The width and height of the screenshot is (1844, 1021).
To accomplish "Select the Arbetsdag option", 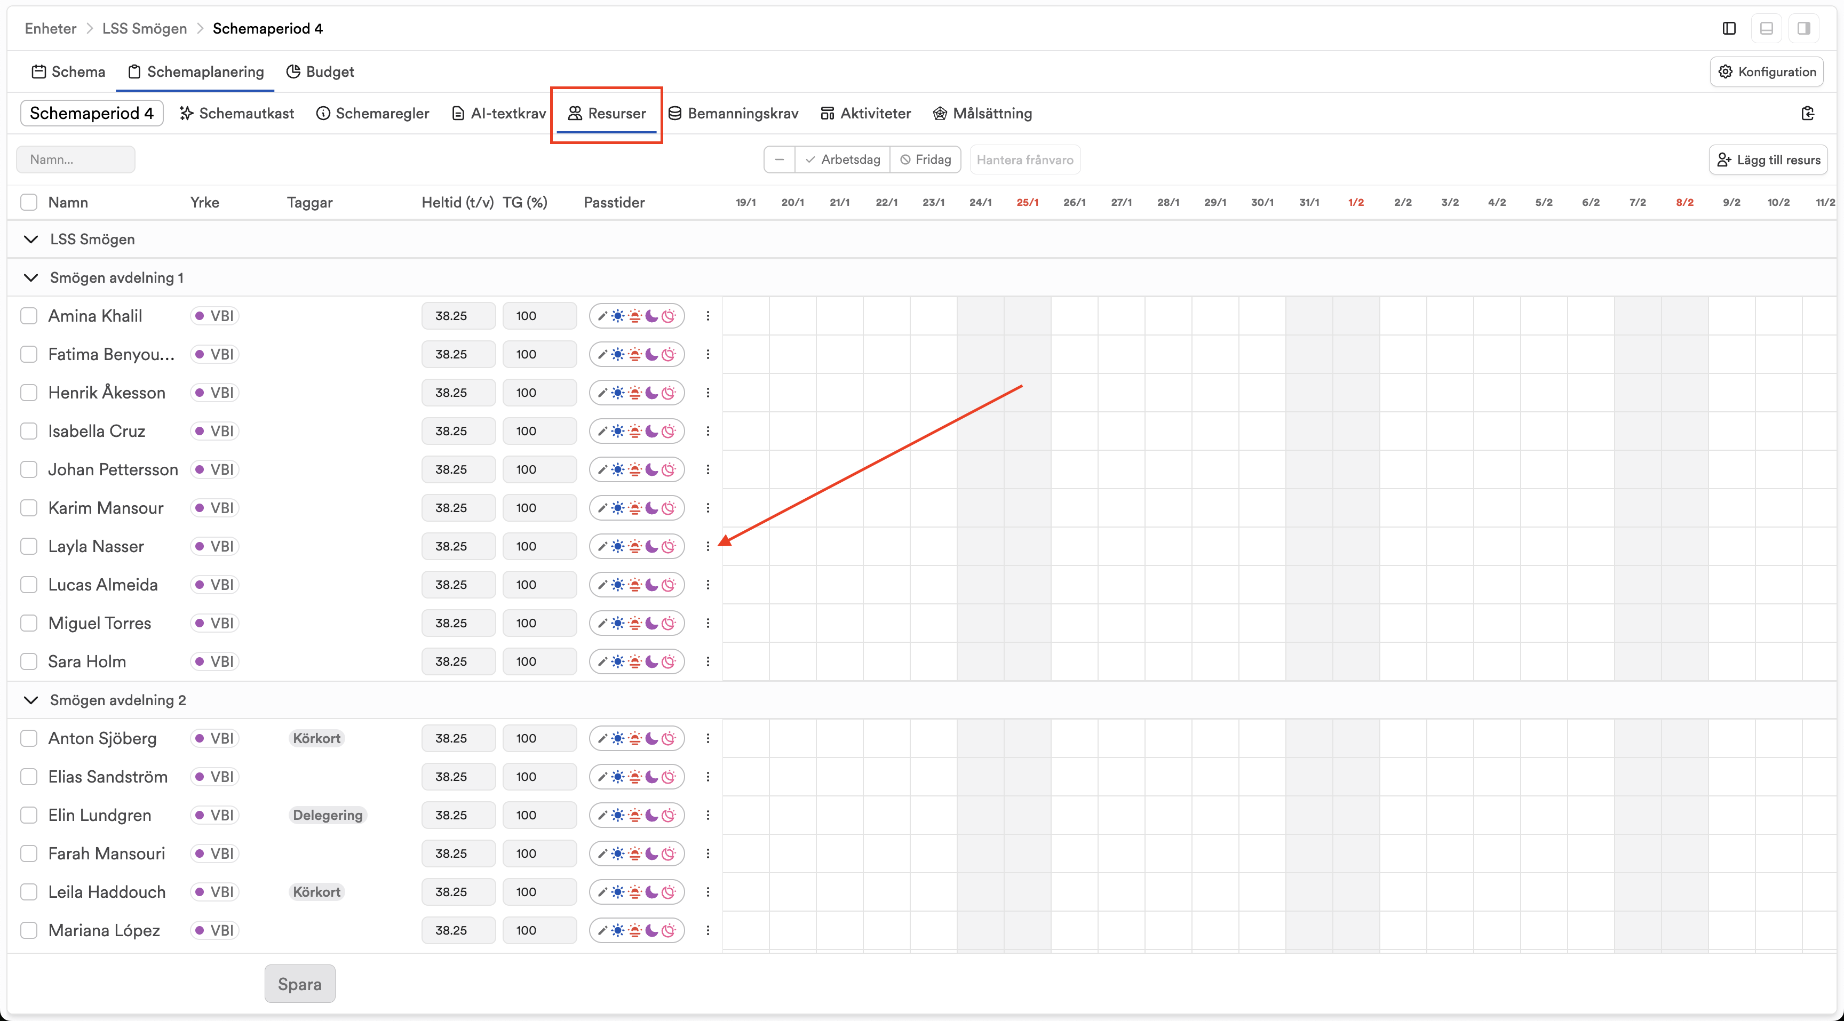I will coord(842,159).
